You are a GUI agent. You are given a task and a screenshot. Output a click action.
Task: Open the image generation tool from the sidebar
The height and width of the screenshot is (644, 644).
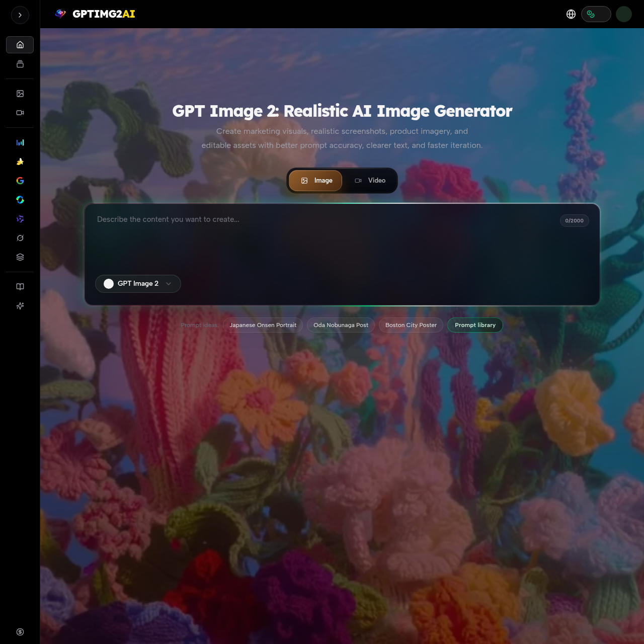point(20,93)
